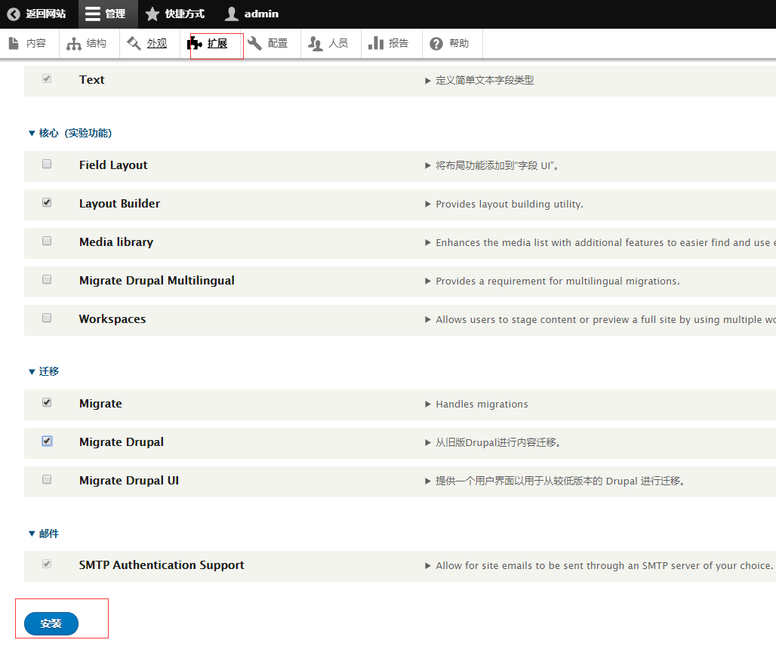Click the 配置 wrench icon
Viewport: 776px width, 646px height.
[255, 44]
